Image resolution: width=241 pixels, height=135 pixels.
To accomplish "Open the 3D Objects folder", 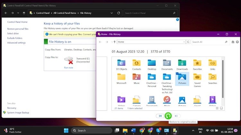I will [121, 65].
